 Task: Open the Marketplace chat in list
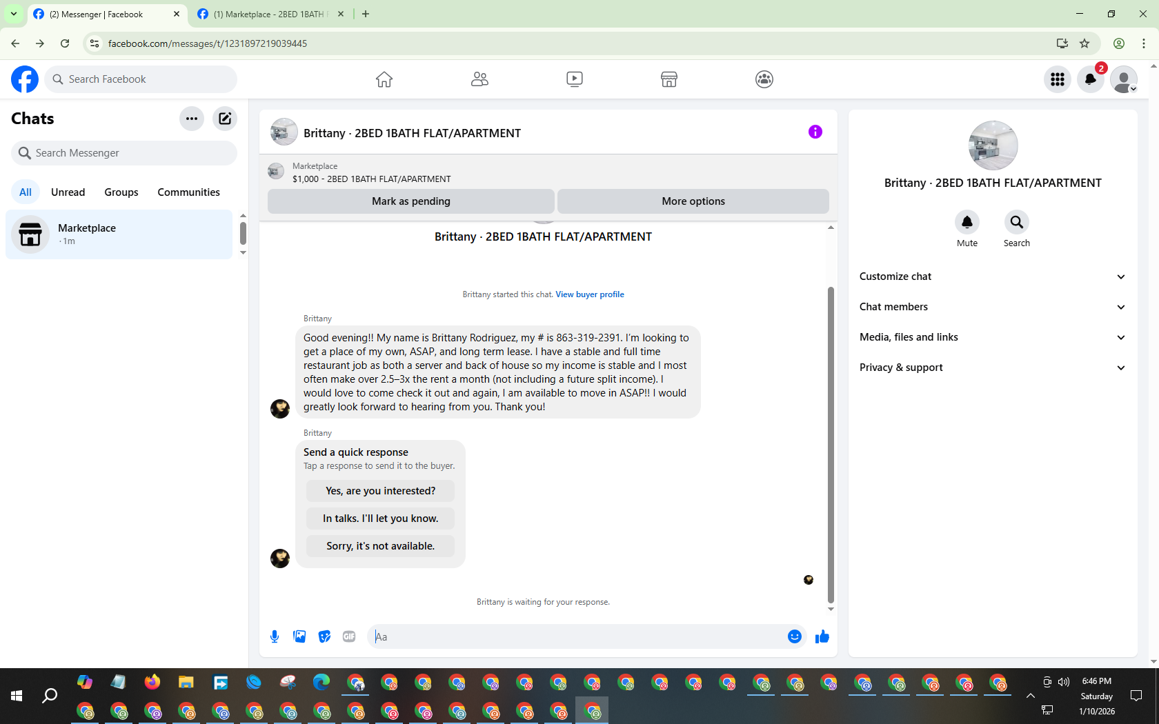coord(119,234)
